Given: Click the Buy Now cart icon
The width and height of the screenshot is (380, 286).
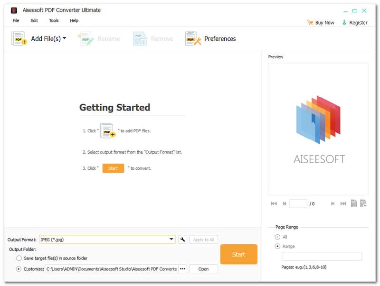Looking at the screenshot, I should 310,22.
